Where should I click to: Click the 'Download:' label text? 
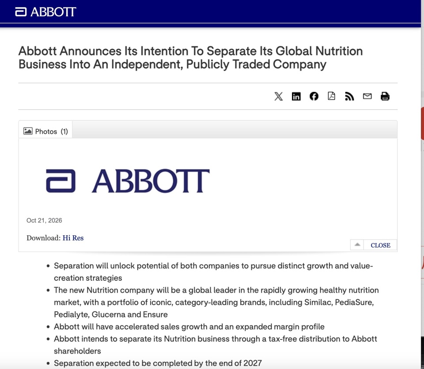pyautogui.click(x=44, y=238)
